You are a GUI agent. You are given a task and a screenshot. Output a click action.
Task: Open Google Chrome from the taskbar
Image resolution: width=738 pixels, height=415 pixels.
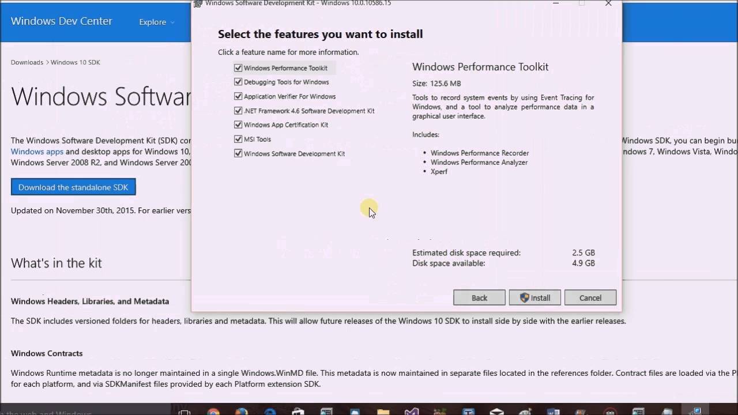pos(212,411)
